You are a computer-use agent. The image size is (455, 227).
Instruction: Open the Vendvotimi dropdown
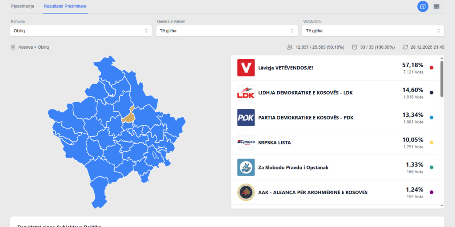point(373,31)
